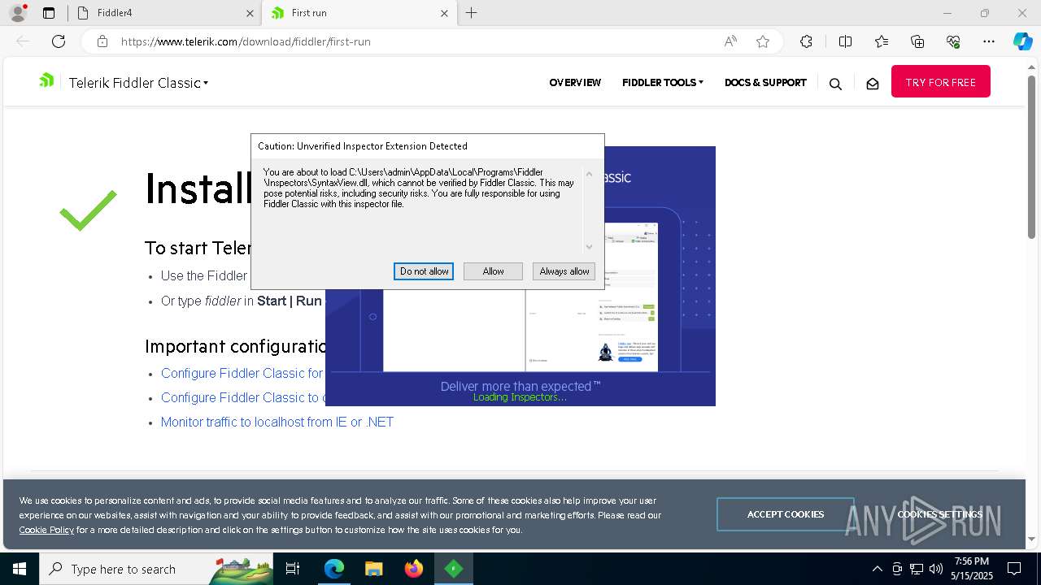Toggle the split screen icon
The image size is (1041, 585).
(845, 41)
